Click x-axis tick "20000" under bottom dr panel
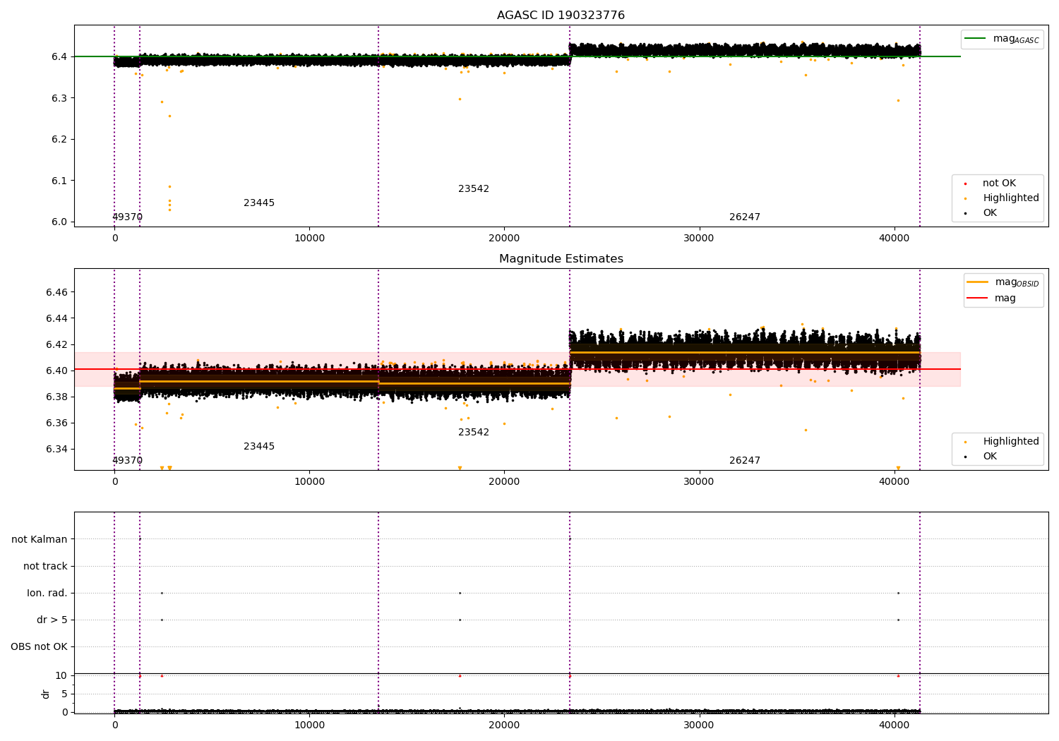 (x=504, y=725)
